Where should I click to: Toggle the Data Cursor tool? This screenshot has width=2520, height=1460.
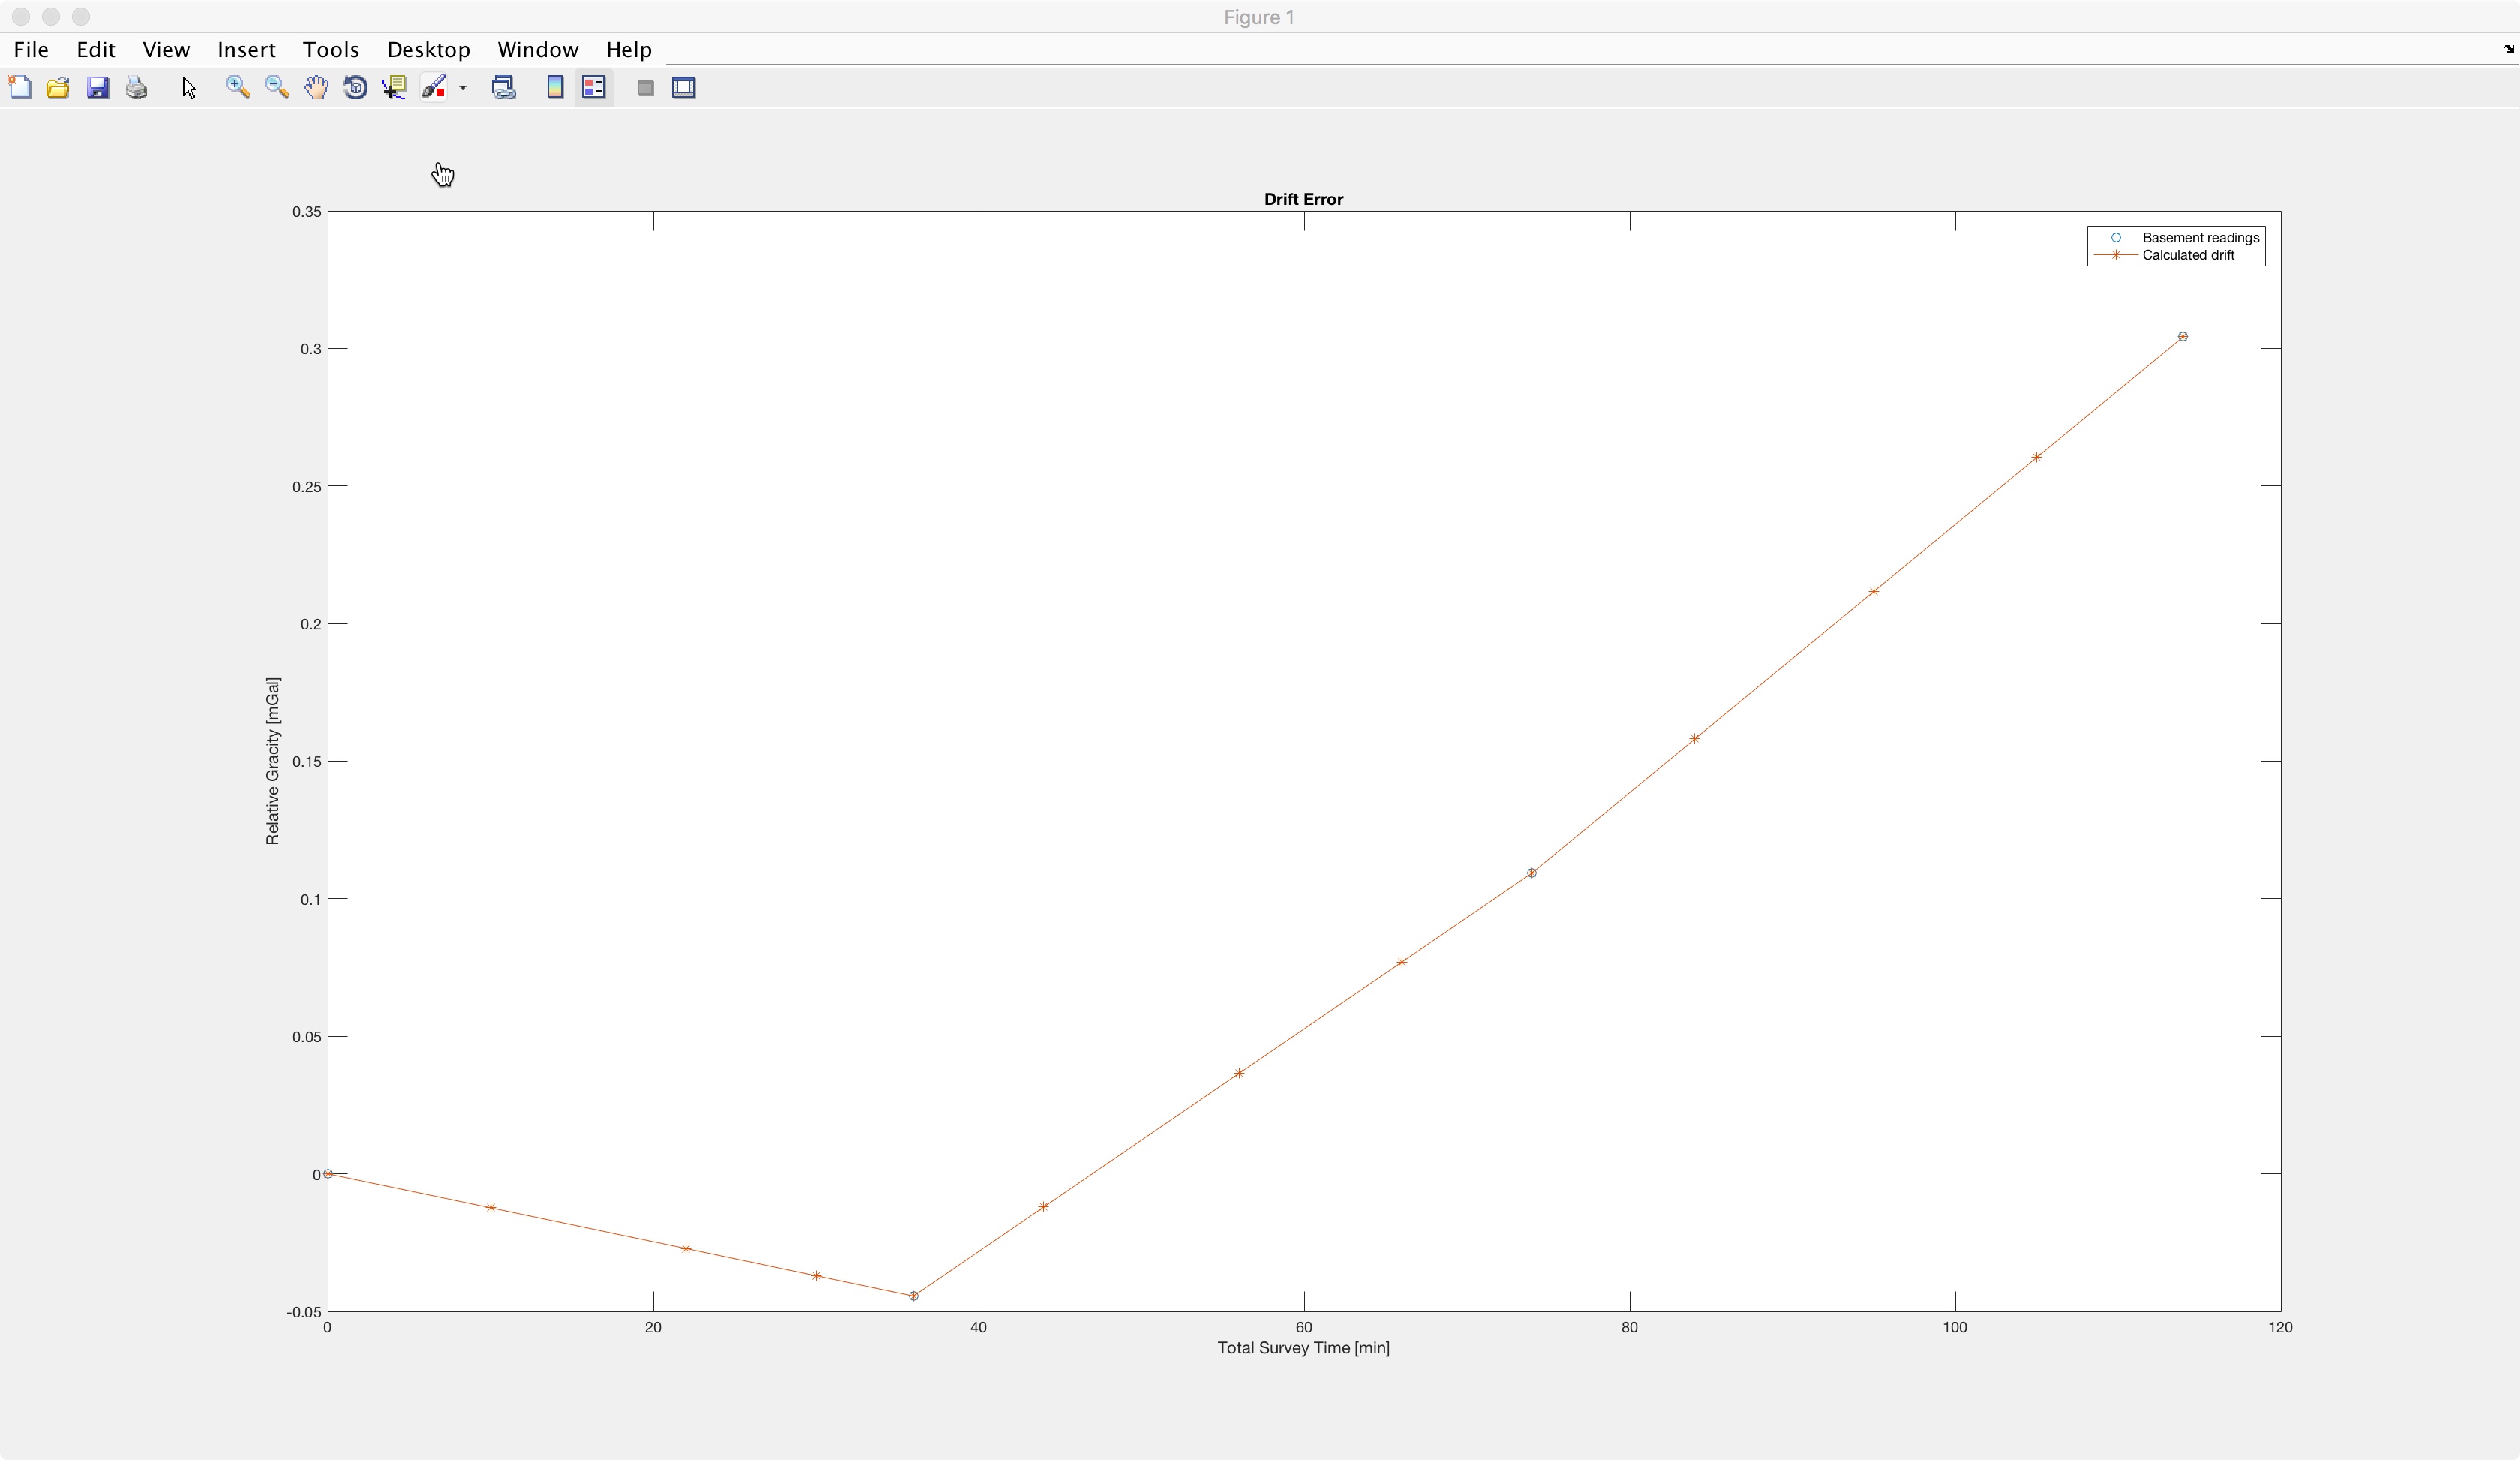point(394,88)
